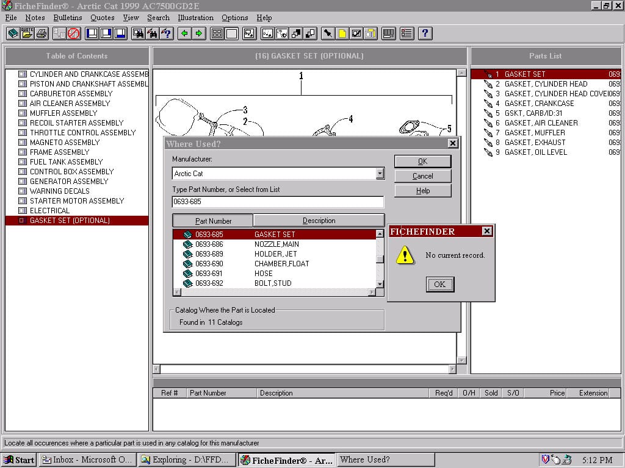The height and width of the screenshot is (468, 625).
Task: Open the Quotes menu
Action: (x=102, y=18)
